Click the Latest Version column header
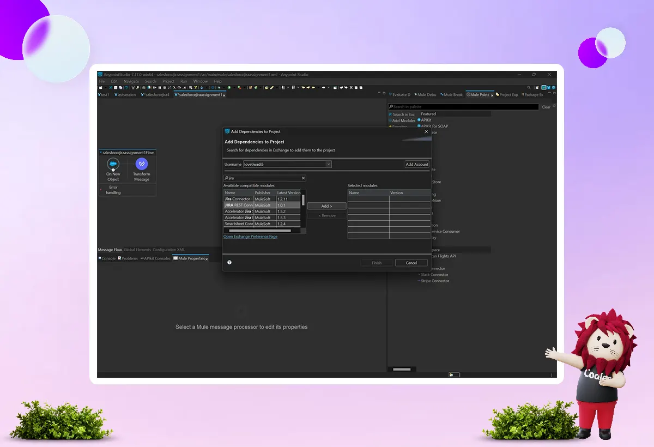This screenshot has height=447, width=654. pyautogui.click(x=288, y=193)
